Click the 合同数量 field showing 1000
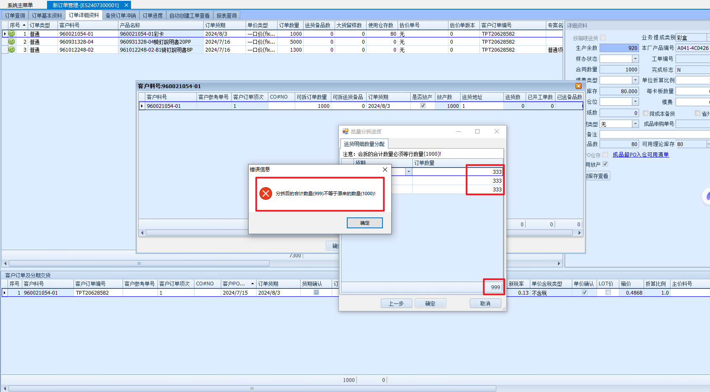The image size is (710, 392). pyautogui.click(x=619, y=69)
